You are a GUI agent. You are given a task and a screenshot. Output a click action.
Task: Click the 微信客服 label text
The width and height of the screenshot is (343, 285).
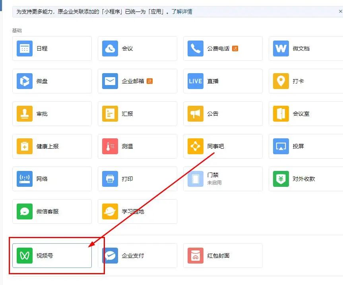[47, 211]
